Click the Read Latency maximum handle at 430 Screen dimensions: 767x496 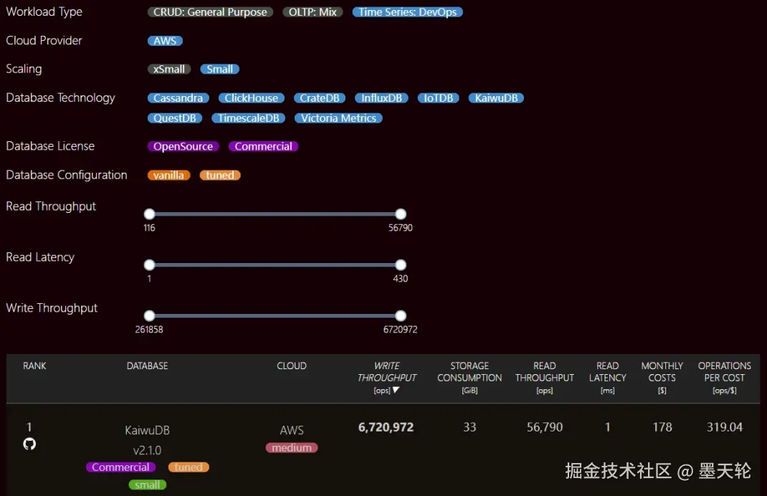(x=401, y=264)
